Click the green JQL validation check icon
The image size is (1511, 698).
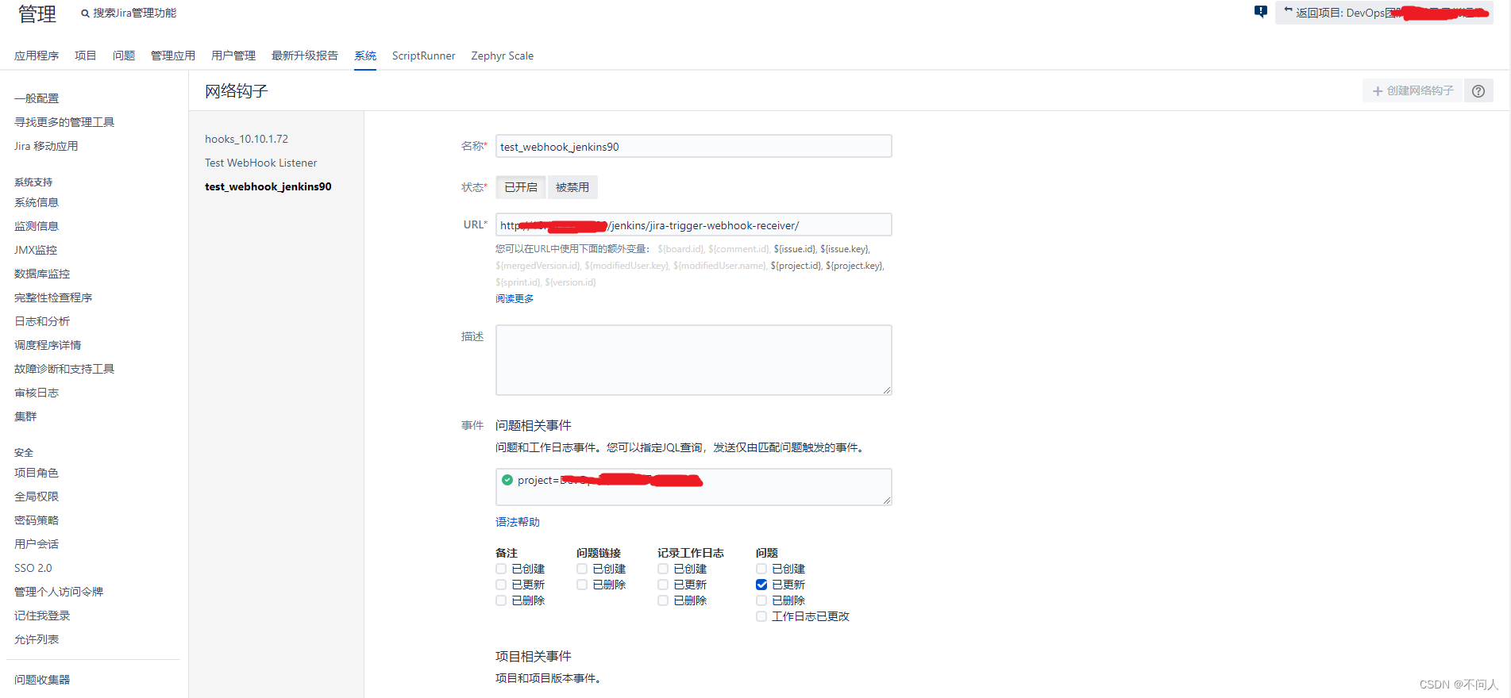click(x=507, y=480)
